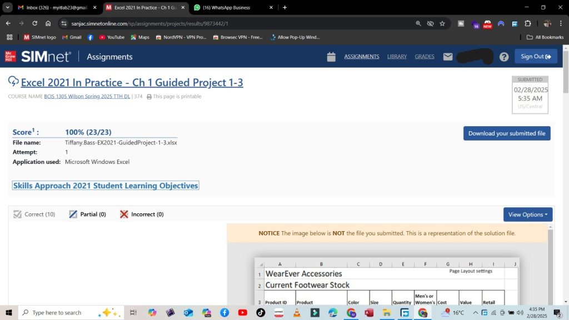Open the SIMnet mail envelope icon
569x320 pixels.
(x=448, y=57)
